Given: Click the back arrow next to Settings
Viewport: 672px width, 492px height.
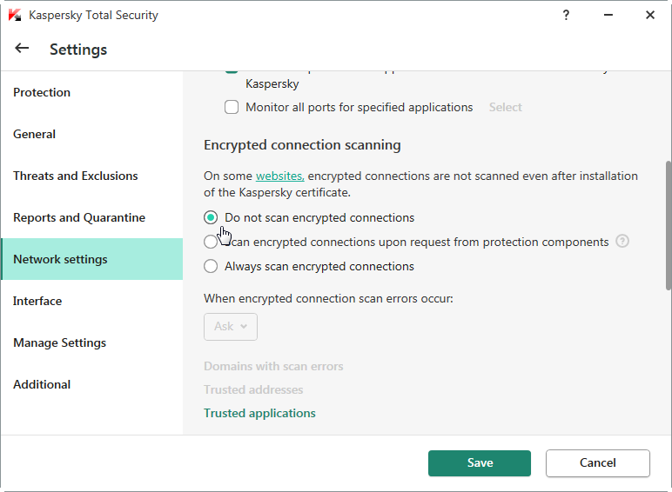Looking at the screenshot, I should tap(22, 49).
